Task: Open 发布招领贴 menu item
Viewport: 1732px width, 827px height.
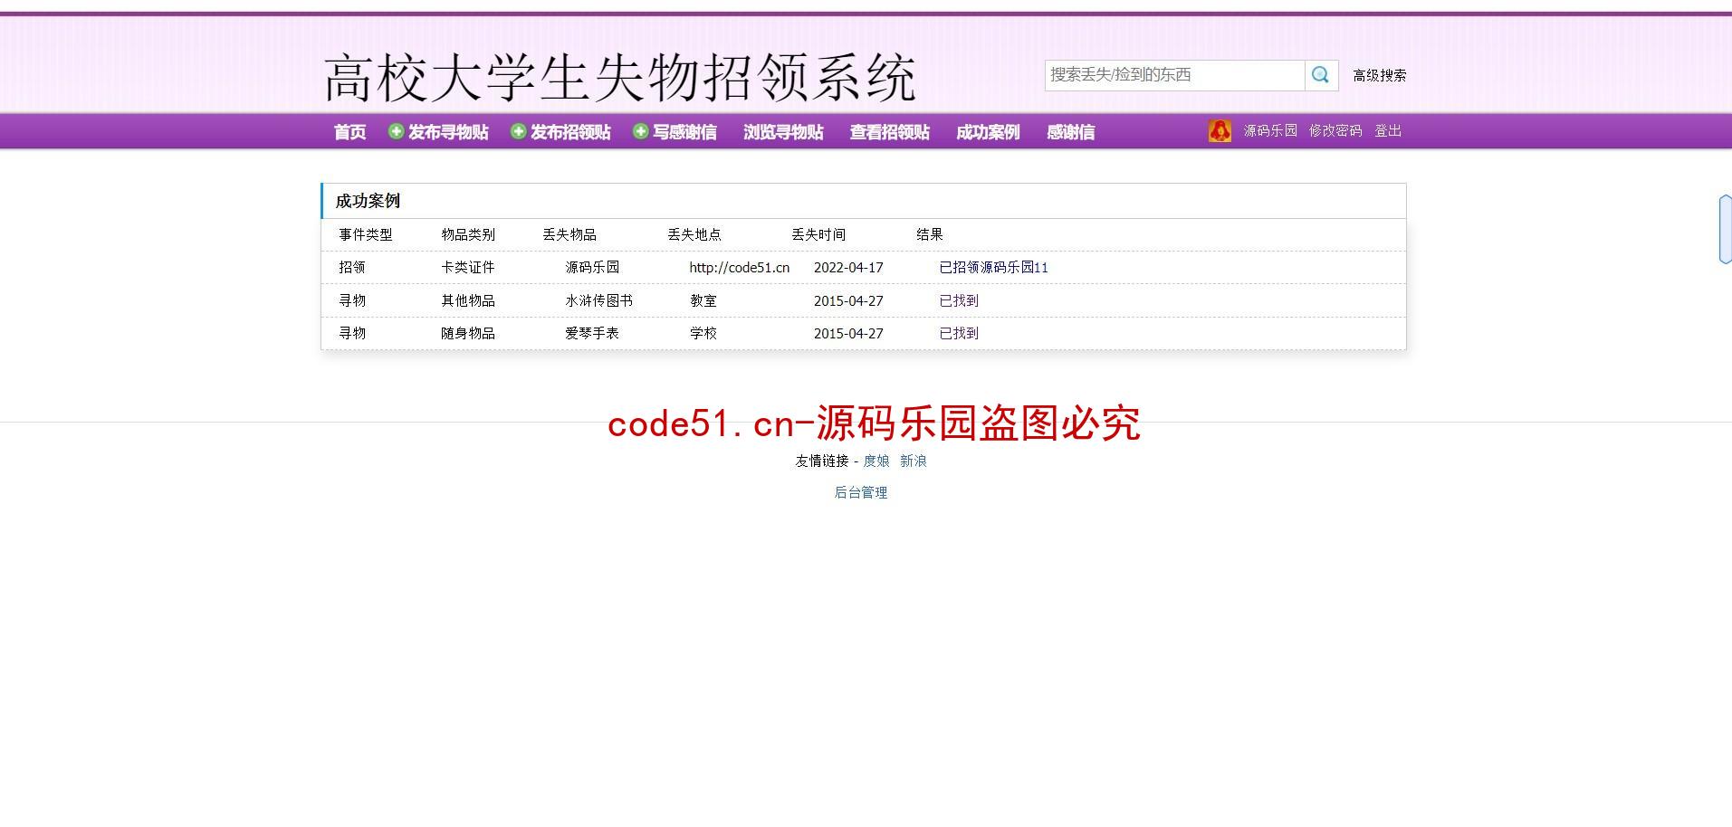Action: [570, 132]
